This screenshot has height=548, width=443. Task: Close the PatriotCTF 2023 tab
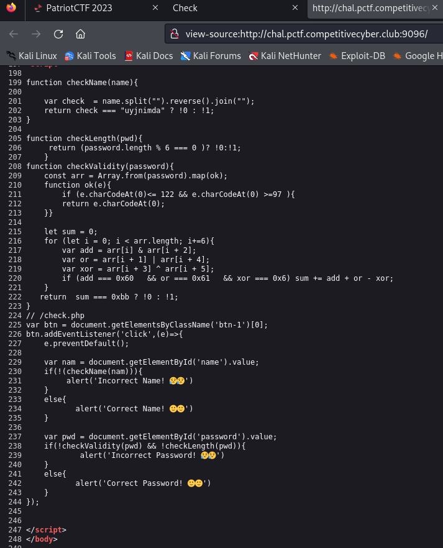point(155,7)
